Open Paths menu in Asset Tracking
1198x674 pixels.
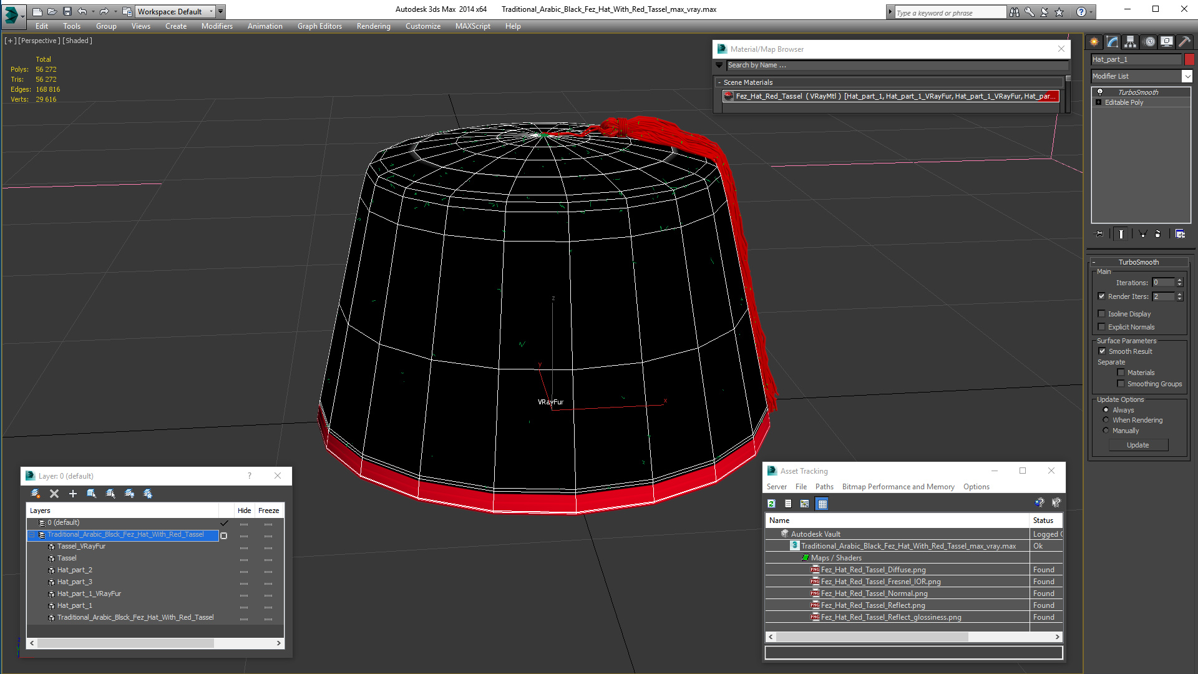tap(824, 487)
